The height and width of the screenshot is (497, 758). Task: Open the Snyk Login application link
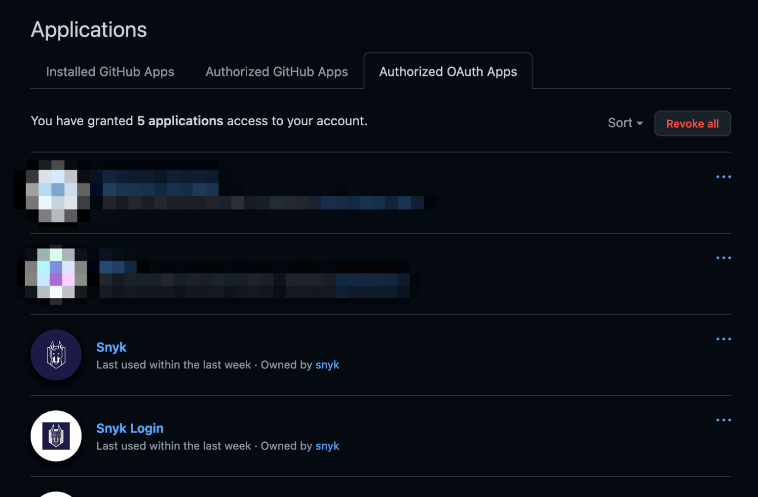130,428
